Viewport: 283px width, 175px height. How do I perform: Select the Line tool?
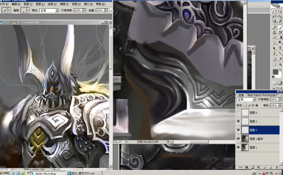point(280,53)
